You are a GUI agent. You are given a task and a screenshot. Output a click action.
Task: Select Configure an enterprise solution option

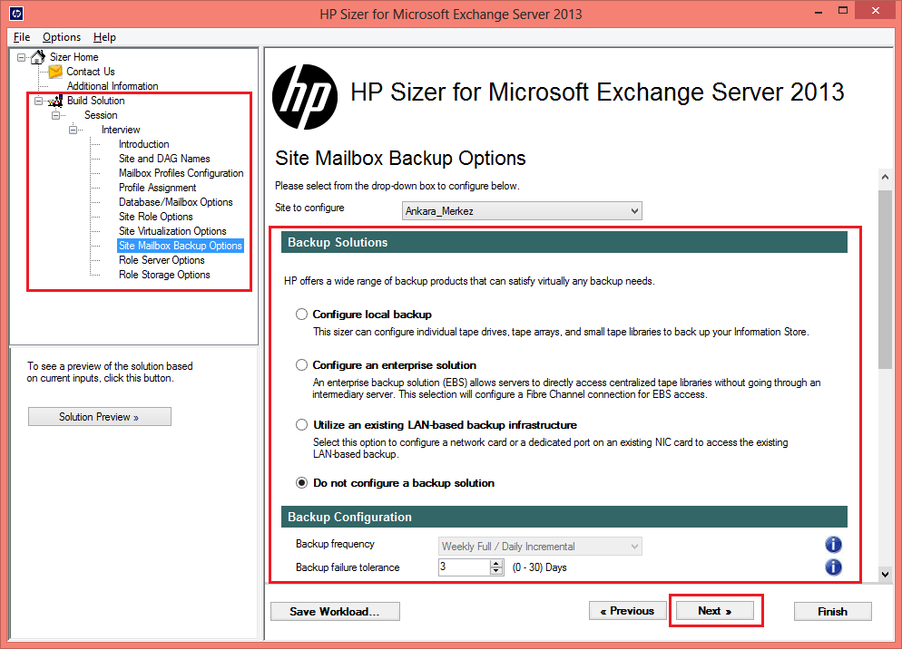pos(301,365)
